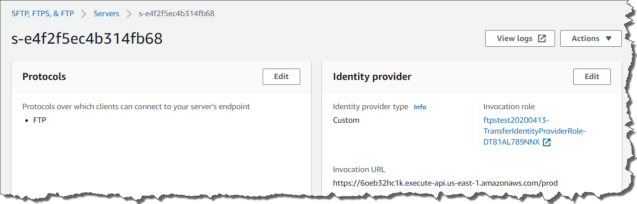This screenshot has width=637, height=204.
Task: Open the Info link for identity provider type
Action: click(x=420, y=107)
